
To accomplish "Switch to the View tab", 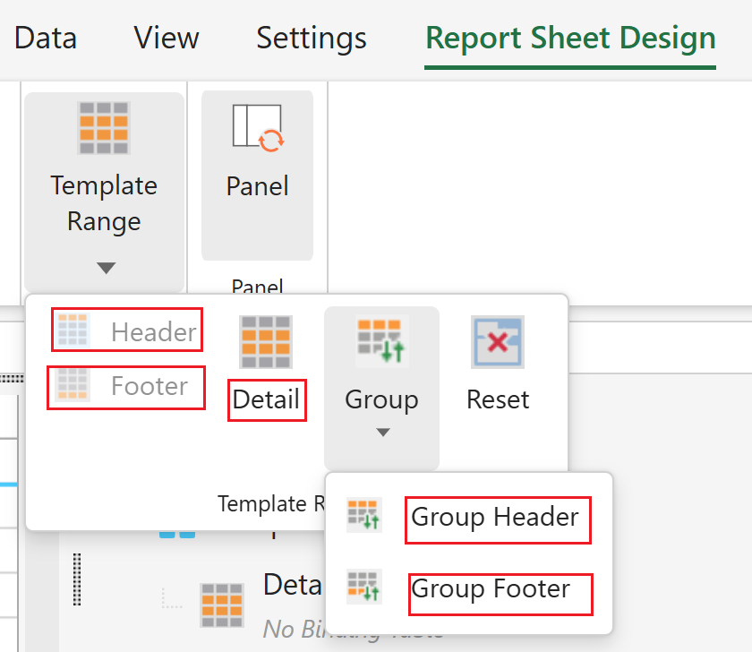I will point(167,39).
